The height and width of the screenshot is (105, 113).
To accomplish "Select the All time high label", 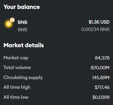I will pos(17,87).
